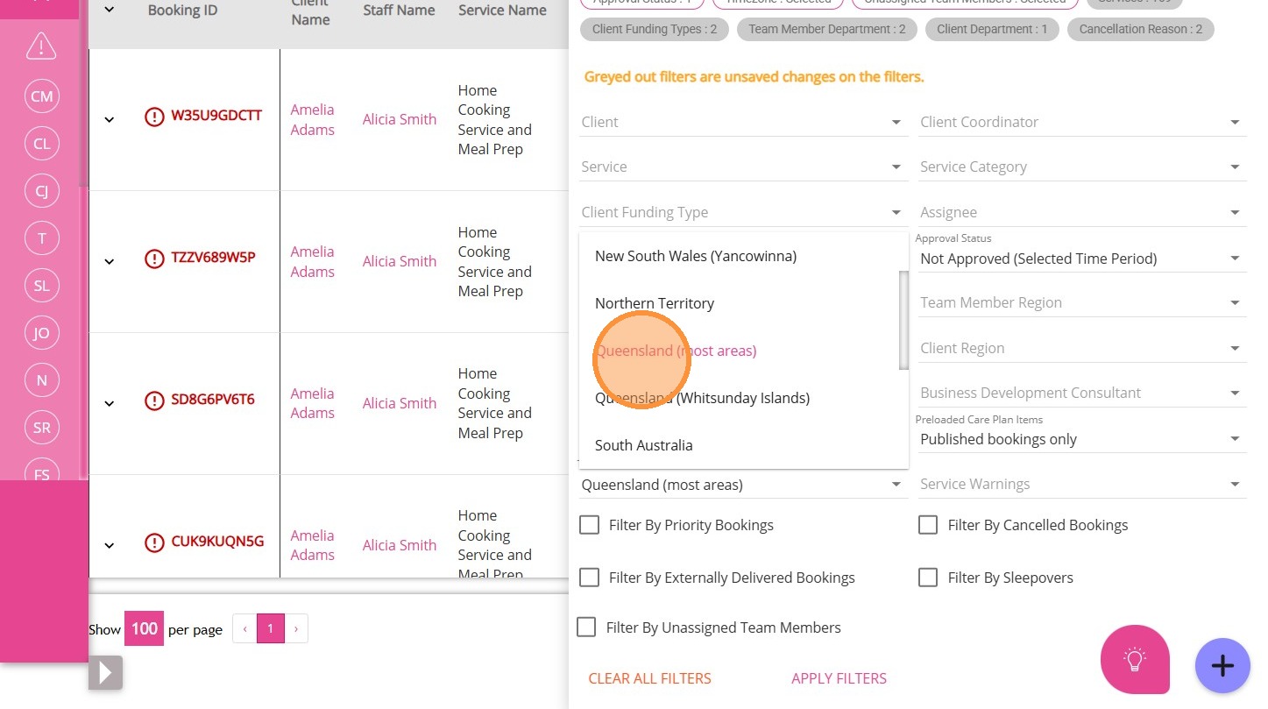Click Apply Filters

coord(839,678)
